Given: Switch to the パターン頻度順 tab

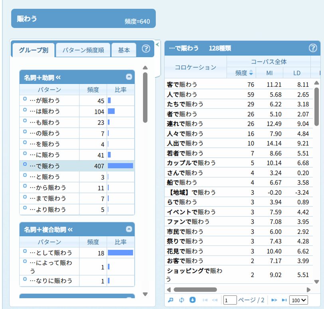Looking at the screenshot, I should click(x=83, y=50).
